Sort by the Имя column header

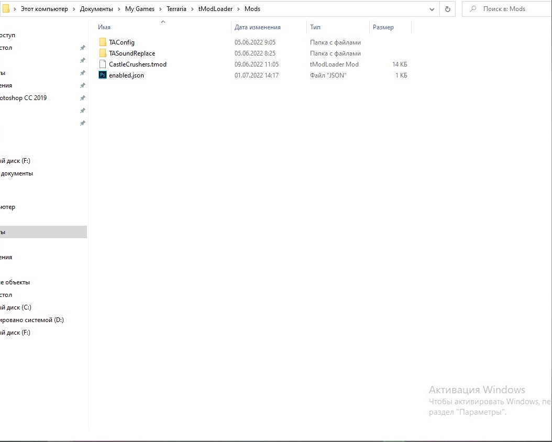pos(104,27)
